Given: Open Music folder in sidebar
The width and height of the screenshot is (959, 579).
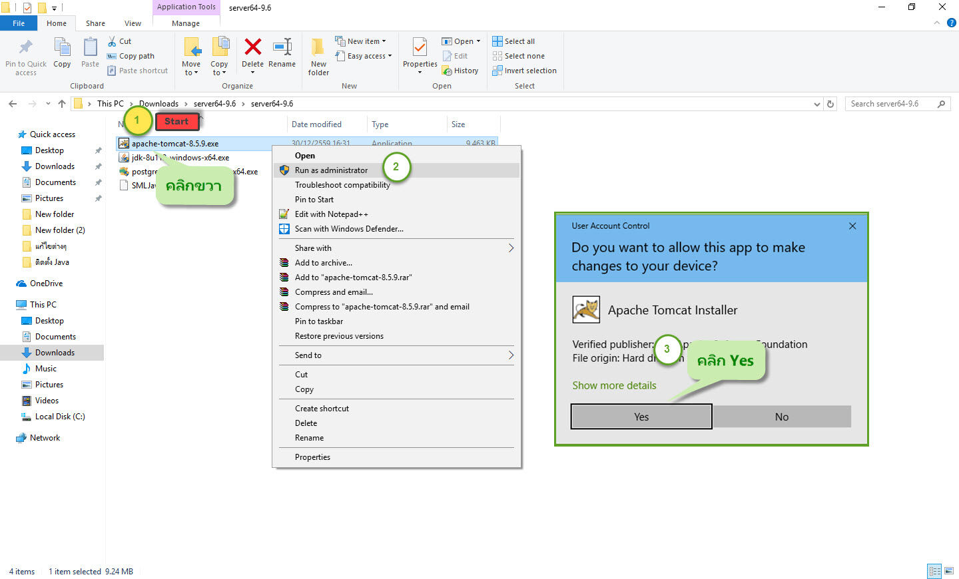Looking at the screenshot, I should [45, 369].
